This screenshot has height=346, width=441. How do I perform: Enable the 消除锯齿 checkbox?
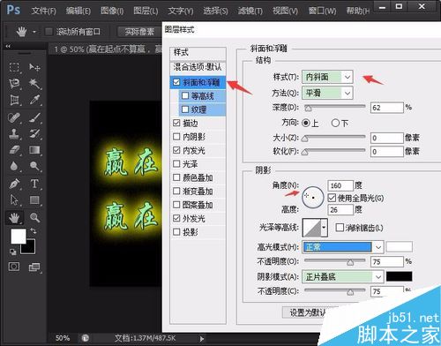point(340,228)
